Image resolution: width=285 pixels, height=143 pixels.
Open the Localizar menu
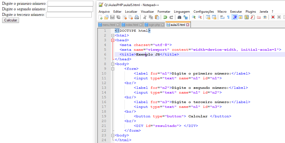(131, 11)
